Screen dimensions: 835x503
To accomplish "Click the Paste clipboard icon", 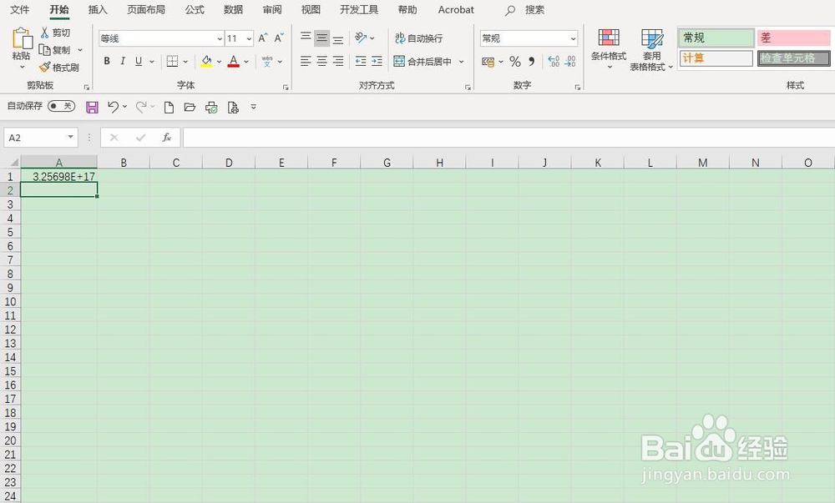I will click(22, 39).
